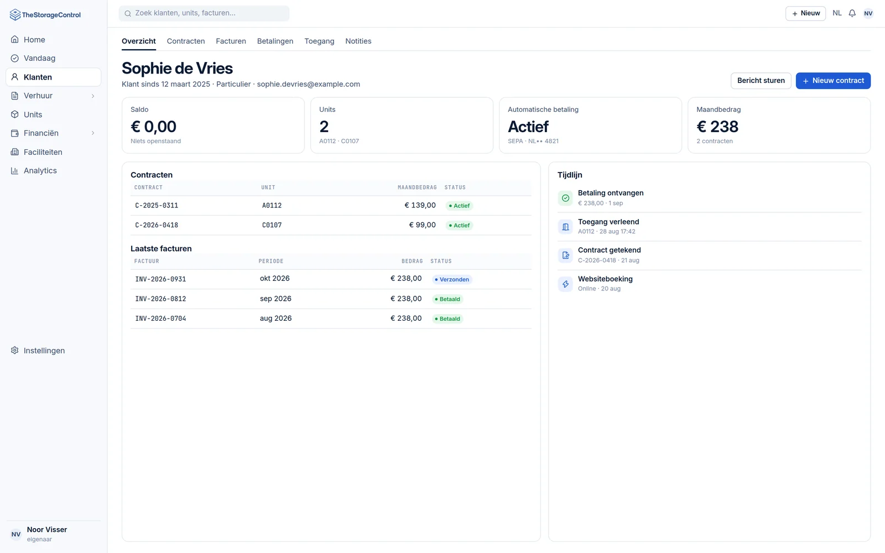Open the Notities tab
Screen dimensions: 885x553
(x=358, y=41)
